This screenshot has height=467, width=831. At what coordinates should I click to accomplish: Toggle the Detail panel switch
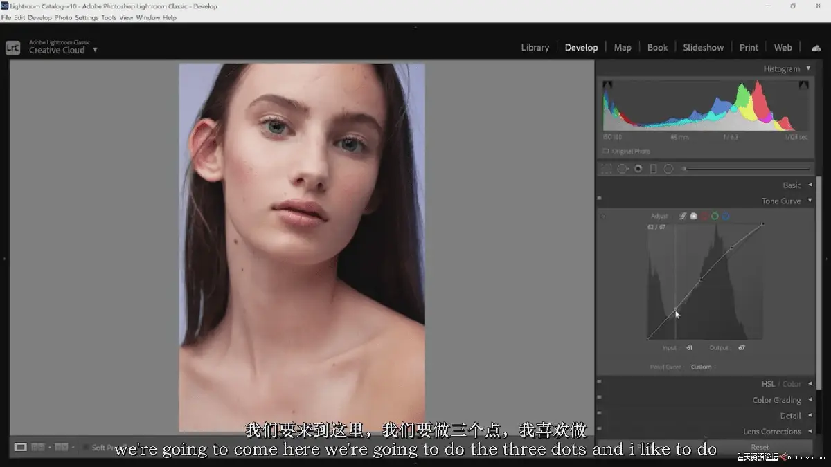(x=599, y=414)
